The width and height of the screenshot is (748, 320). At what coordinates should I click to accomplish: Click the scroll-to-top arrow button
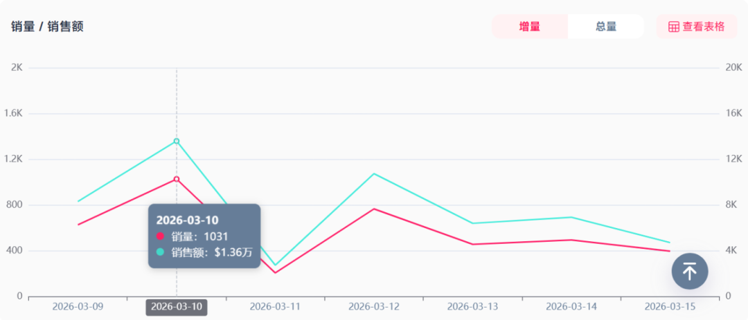pos(689,271)
